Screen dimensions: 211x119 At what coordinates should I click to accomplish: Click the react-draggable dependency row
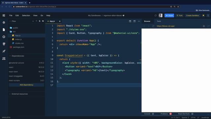coord(26,76)
